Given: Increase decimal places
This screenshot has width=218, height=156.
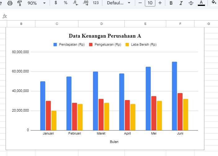Looking at the screenshot, I should click(86, 3).
